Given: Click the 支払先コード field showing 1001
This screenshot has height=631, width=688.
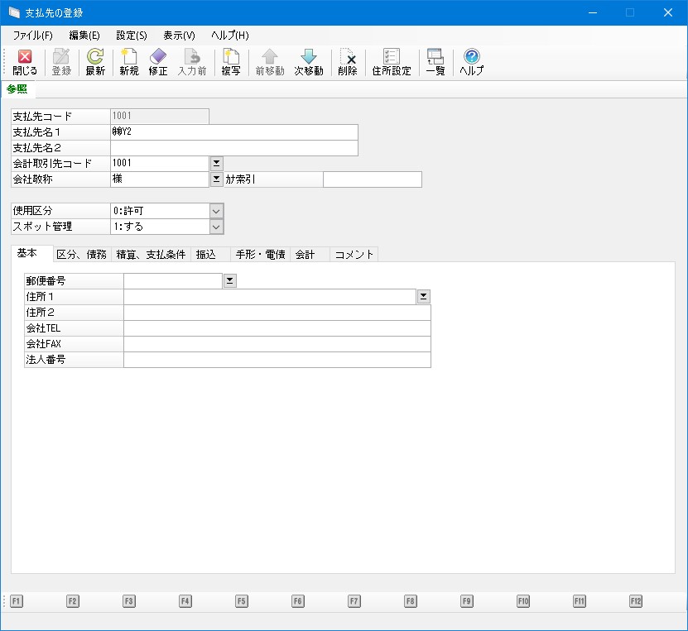Looking at the screenshot, I should point(160,117).
